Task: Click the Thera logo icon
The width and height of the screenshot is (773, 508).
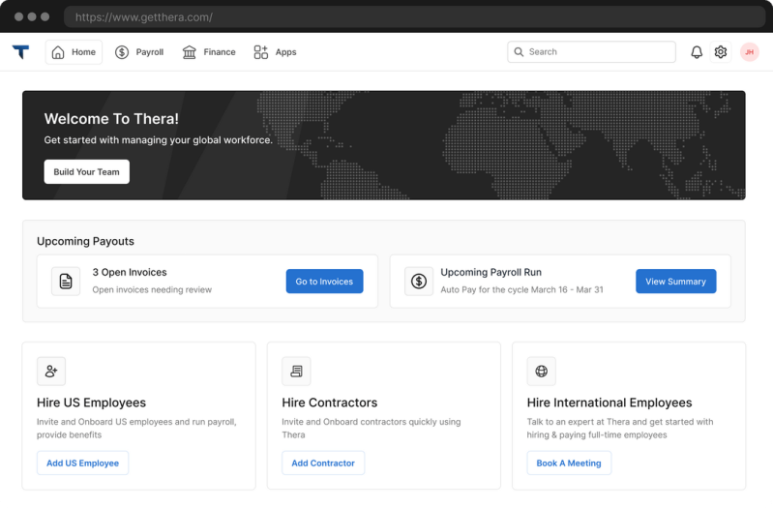Action: 20,52
